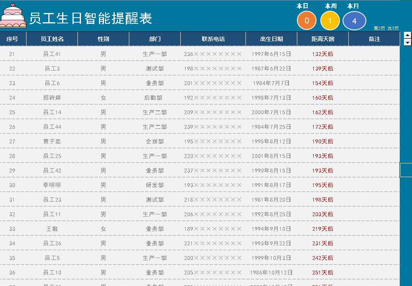Viewport: 412px width, 286px height.
Task: Click the 序号 column header
Action: click(x=12, y=39)
